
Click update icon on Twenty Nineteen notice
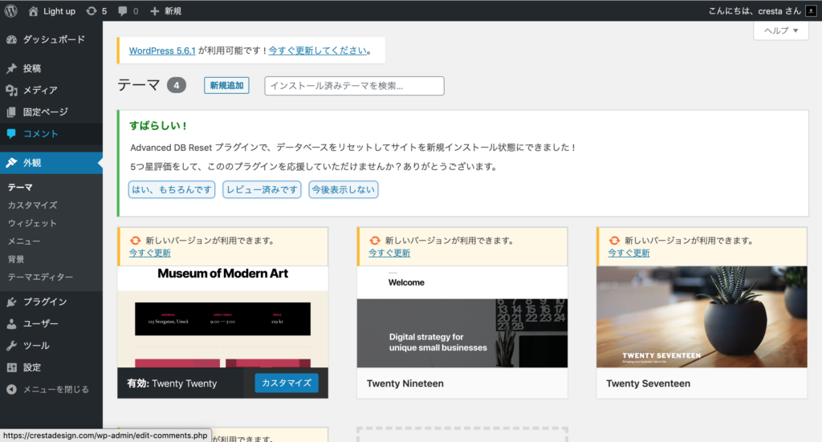[375, 241]
